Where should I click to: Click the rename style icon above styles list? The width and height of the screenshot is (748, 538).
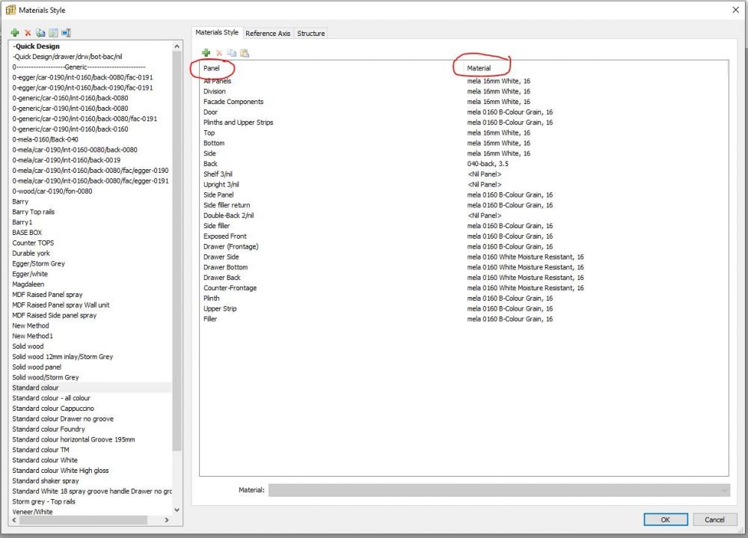point(66,33)
